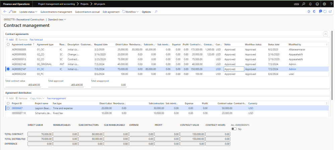
Task: Open the page in a new window icon
Action: (331, 12)
